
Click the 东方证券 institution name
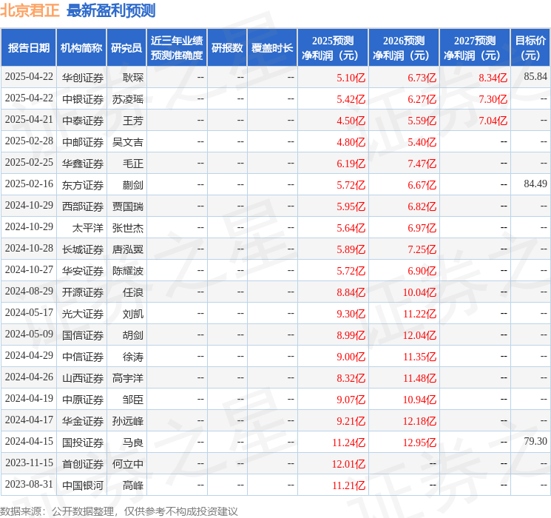(x=83, y=184)
